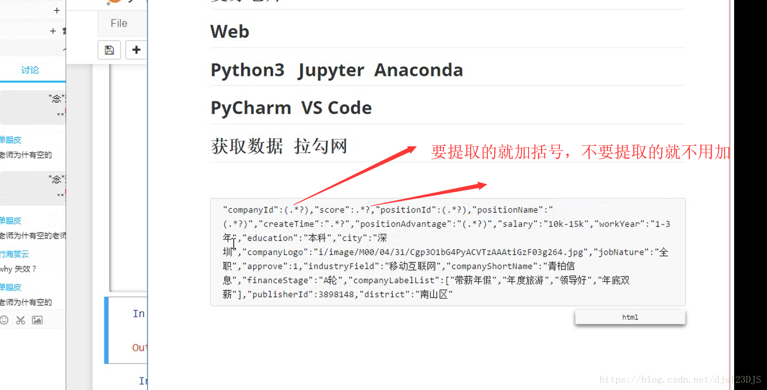Viewport: 767px width, 390px height.
Task: Click 单眼皮 above 老师为什有空的老师 message
Action: pyautogui.click(x=10, y=220)
